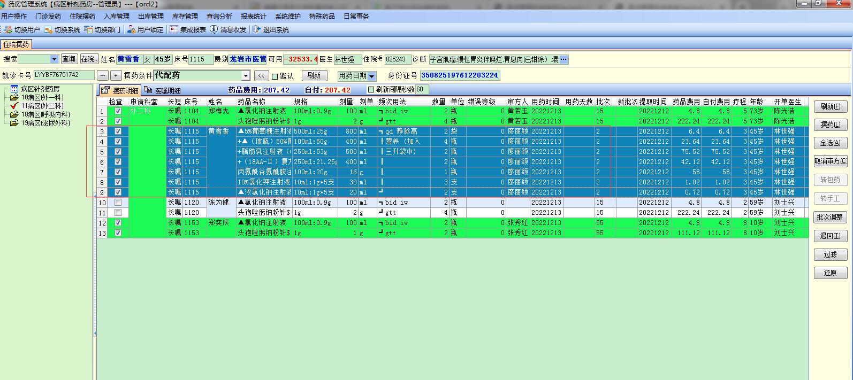
Task: Open 10病区(外一科) folder
Action: [x=14, y=98]
